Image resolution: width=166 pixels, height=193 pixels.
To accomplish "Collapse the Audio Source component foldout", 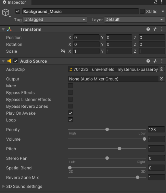I will point(3,61).
